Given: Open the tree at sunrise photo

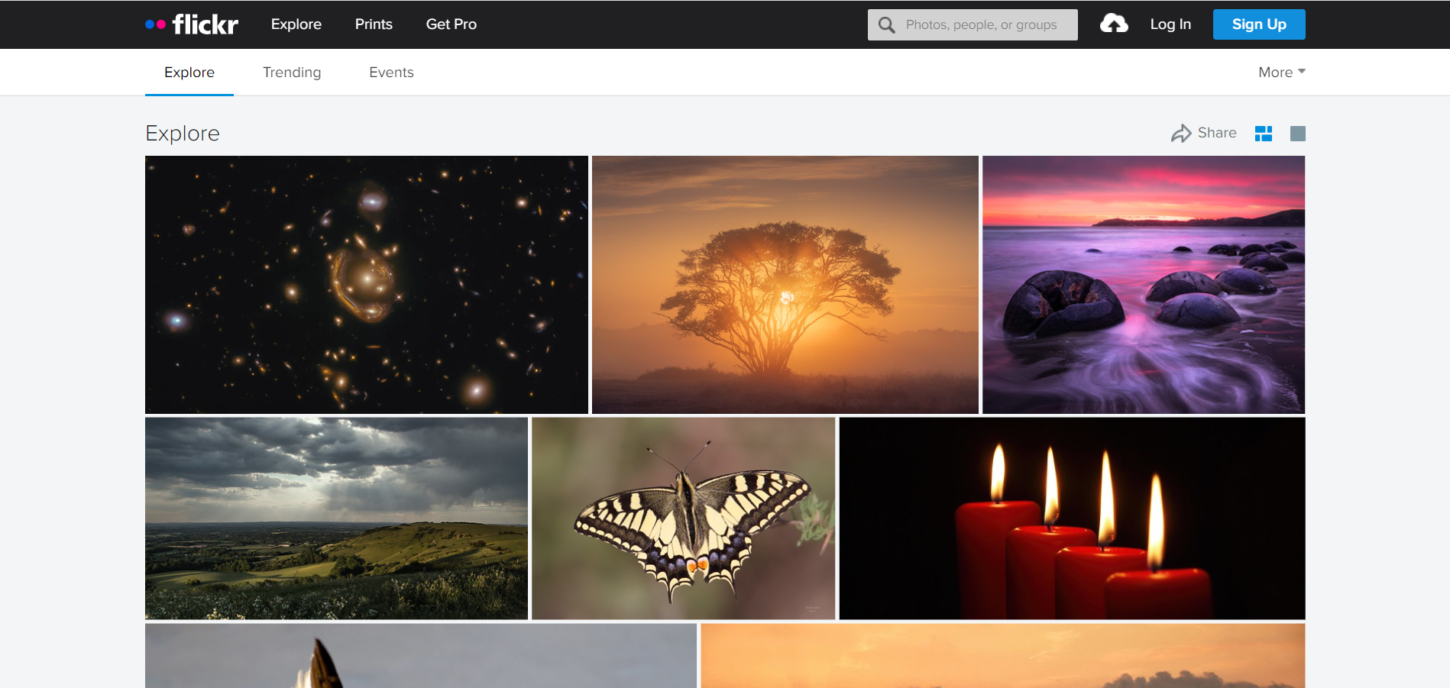Looking at the screenshot, I should [x=785, y=285].
